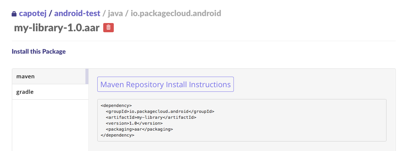The width and height of the screenshot is (404, 151).
Task: Switch to the gradle install tab
Action: click(50, 92)
